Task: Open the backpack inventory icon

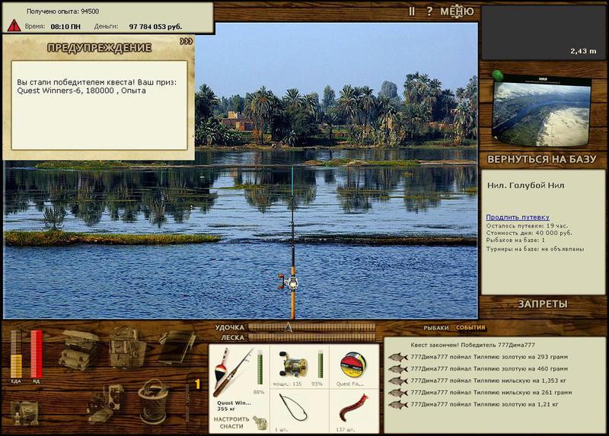Action: 126,348
